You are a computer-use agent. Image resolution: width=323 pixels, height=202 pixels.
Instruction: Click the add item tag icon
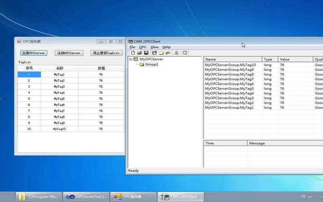[x=168, y=53]
